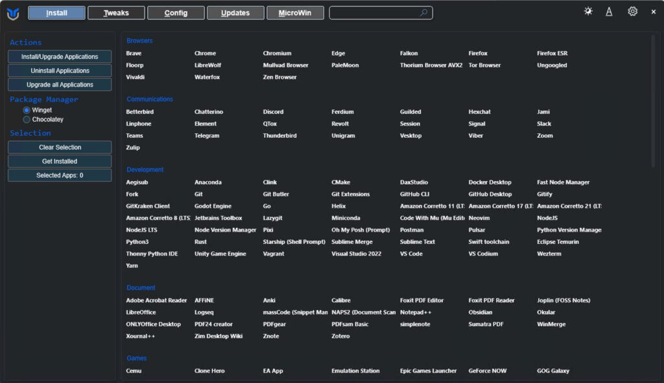
Task: Choose the Zen Browser entry
Action: (279, 77)
